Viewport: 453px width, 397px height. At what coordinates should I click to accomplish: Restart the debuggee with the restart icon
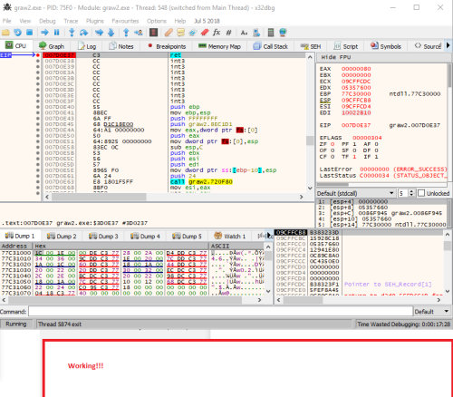pyautogui.click(x=17, y=33)
